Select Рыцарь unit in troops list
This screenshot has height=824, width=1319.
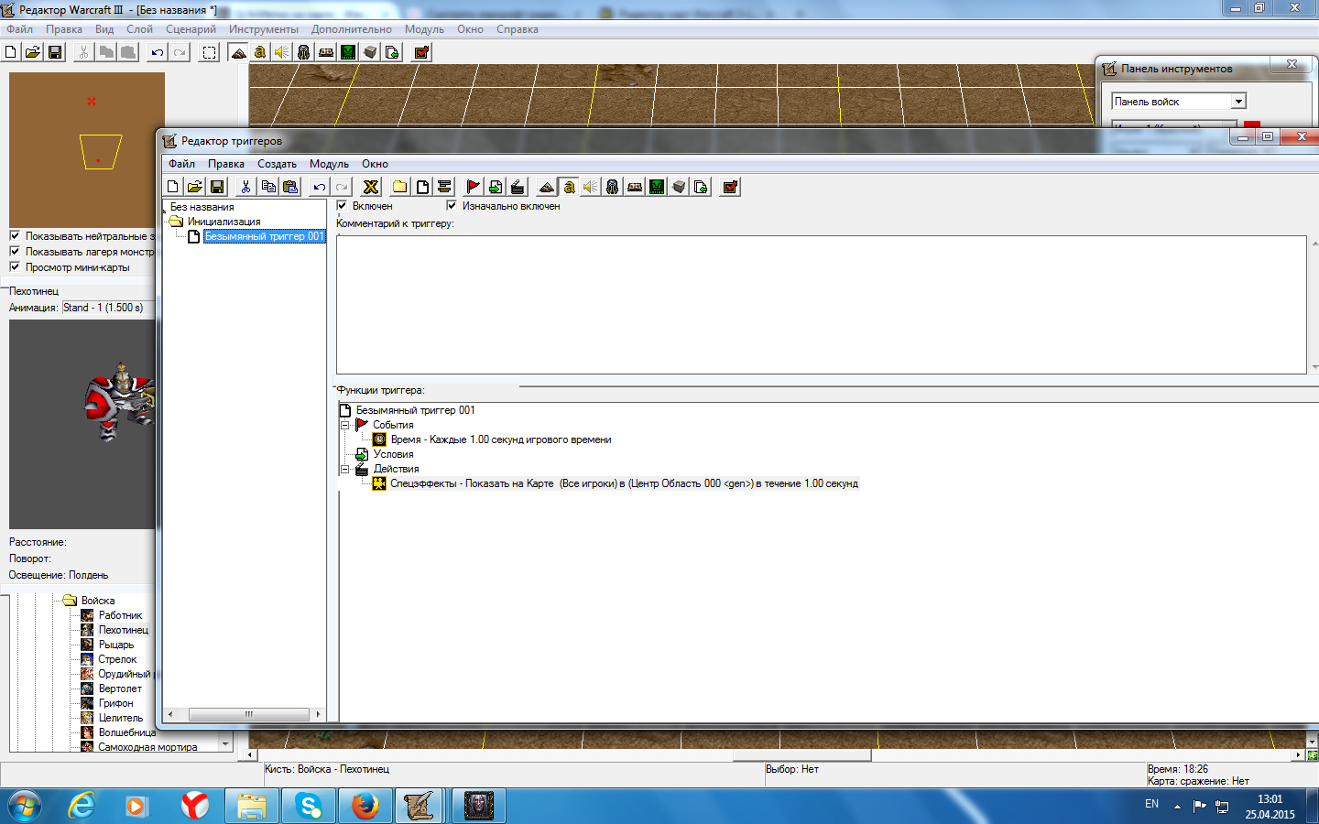point(116,645)
